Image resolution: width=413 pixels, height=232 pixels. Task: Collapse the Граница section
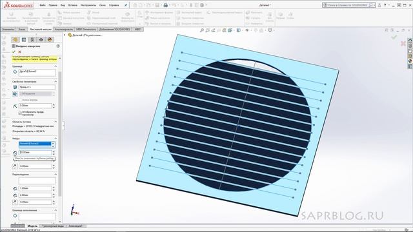(x=55, y=66)
